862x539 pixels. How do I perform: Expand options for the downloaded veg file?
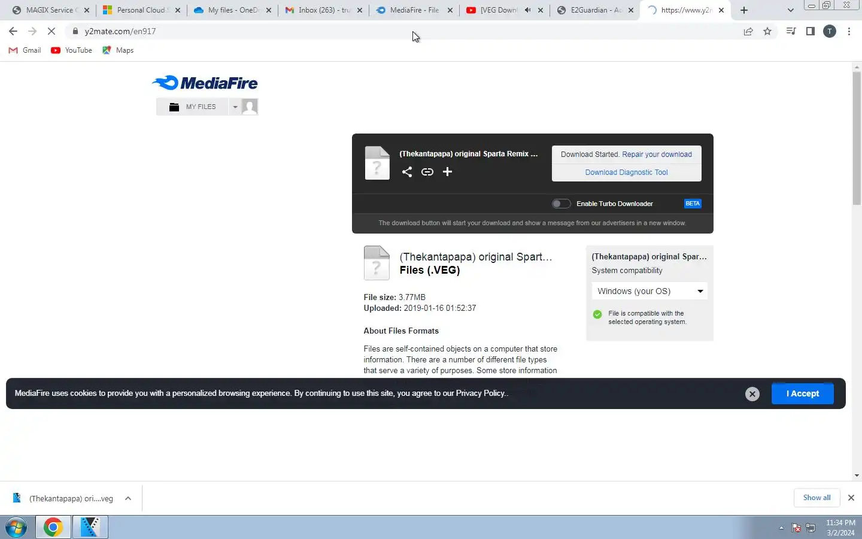pos(128,498)
